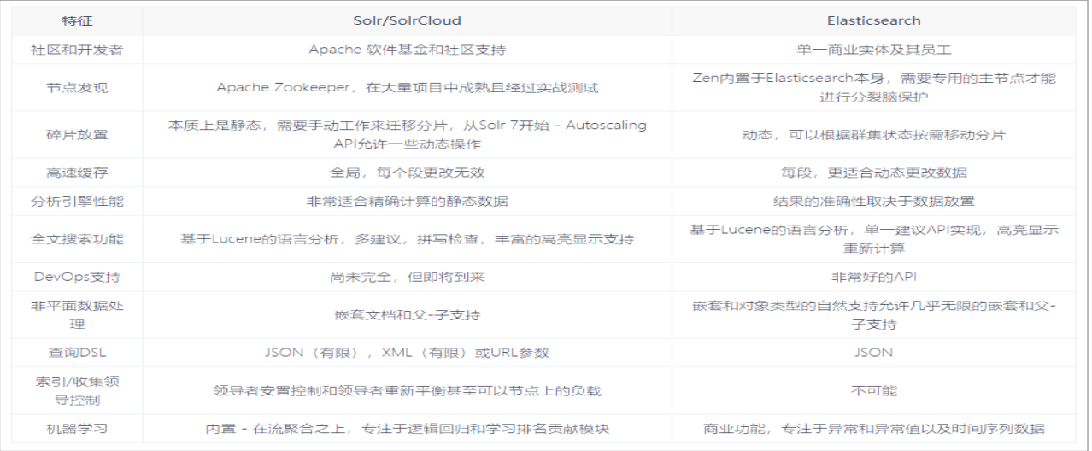This screenshot has height=451, width=1092.
Task: Click cell 非常好的API
Action: [873, 277]
